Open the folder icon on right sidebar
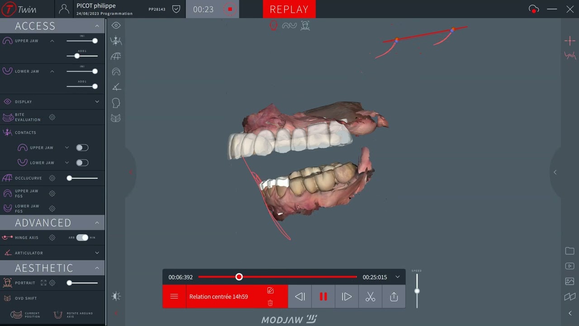The width and height of the screenshot is (579, 326). coord(570,251)
